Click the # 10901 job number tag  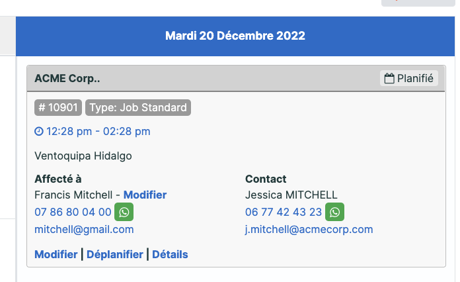coord(58,107)
